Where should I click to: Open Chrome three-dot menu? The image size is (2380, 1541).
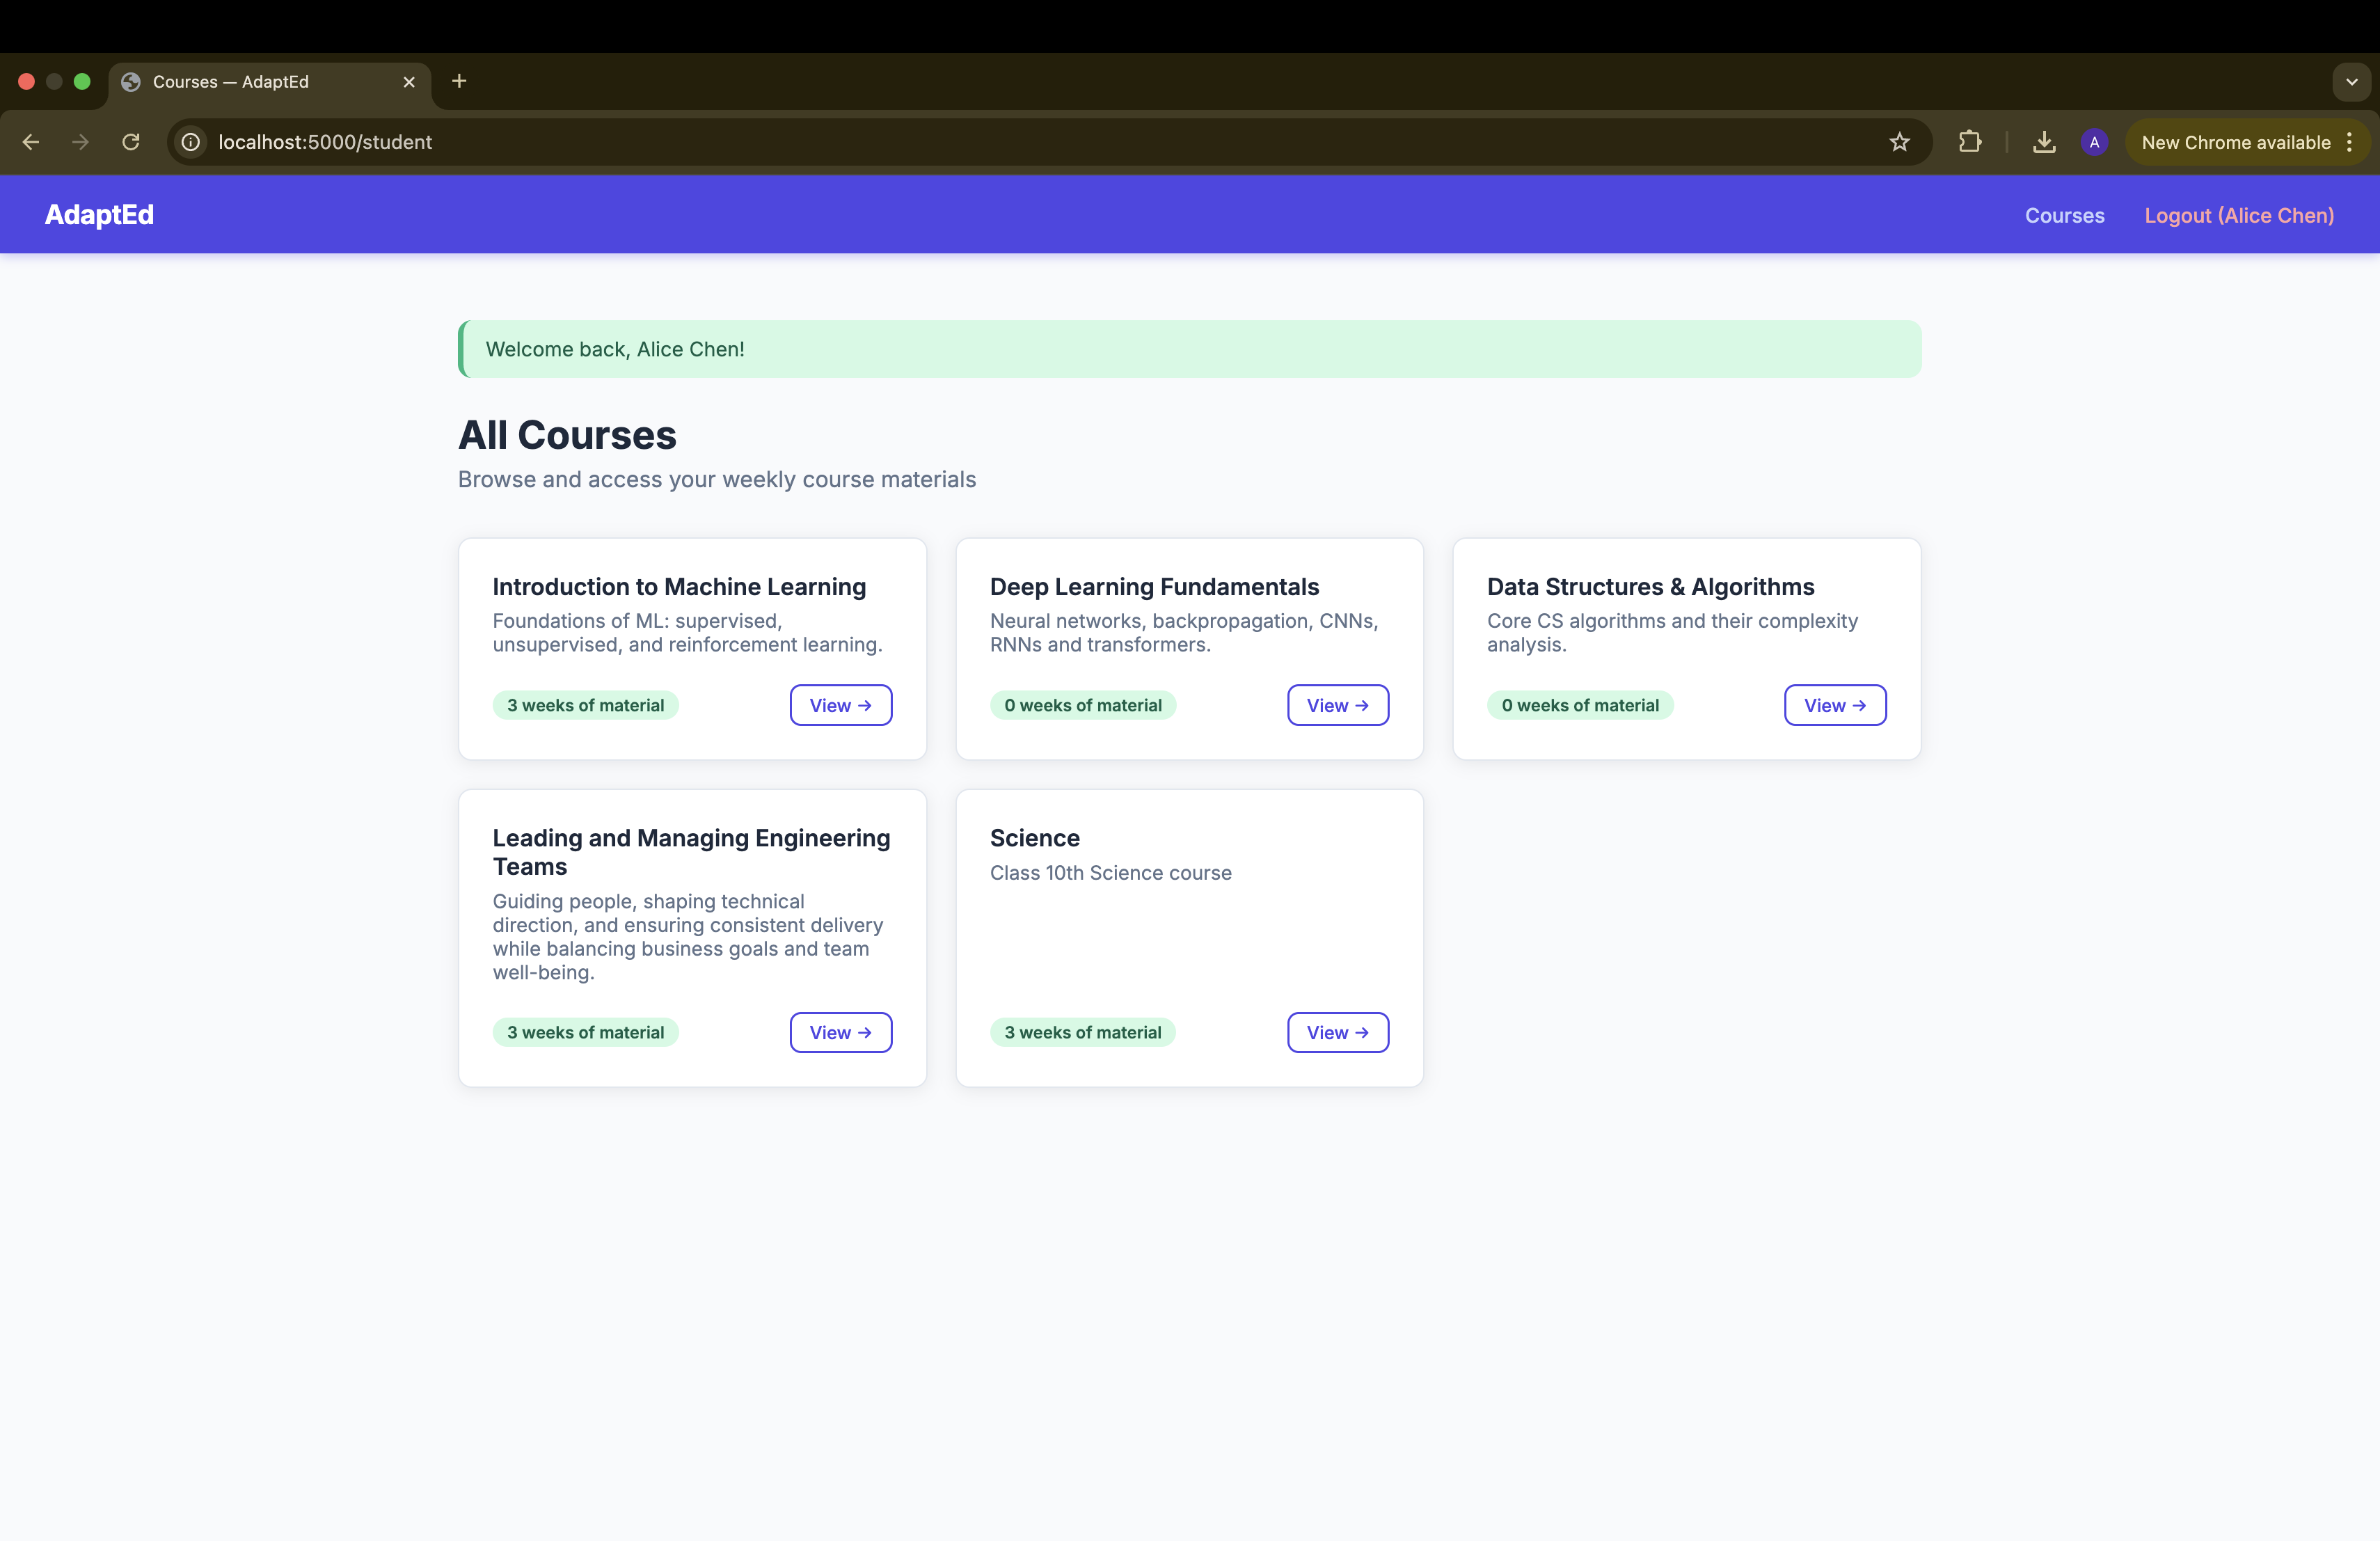point(2349,142)
